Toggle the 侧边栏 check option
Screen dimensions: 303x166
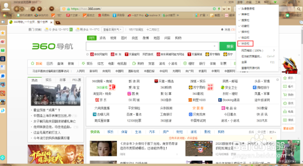257,37
